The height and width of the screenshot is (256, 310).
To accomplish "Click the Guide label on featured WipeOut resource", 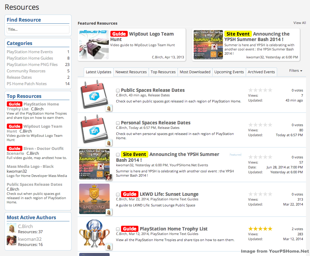I will coord(119,34).
